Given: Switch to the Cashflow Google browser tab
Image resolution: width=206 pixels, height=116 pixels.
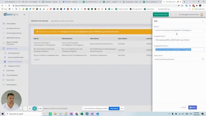Looking at the screenshot, I should (x=112, y=2).
